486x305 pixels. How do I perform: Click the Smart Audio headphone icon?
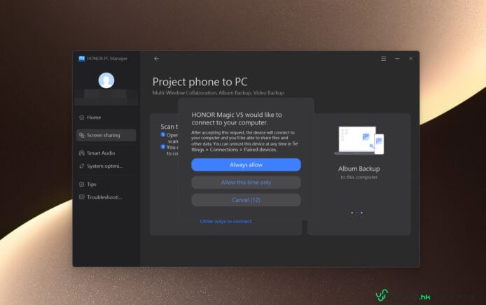pyautogui.click(x=82, y=153)
